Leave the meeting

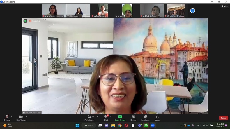point(223,118)
